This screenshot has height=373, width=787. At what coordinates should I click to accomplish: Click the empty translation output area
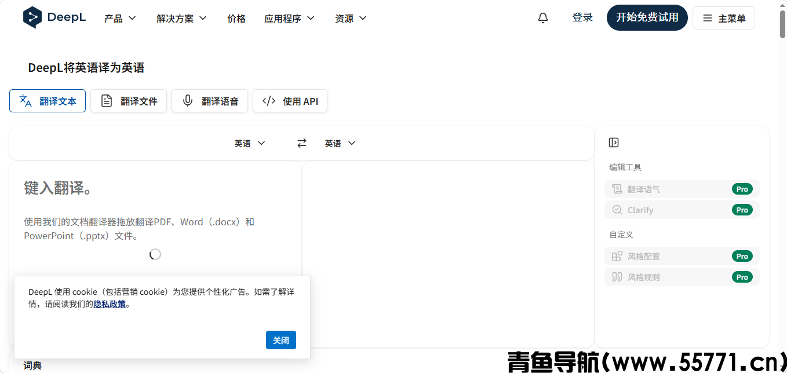click(x=448, y=255)
